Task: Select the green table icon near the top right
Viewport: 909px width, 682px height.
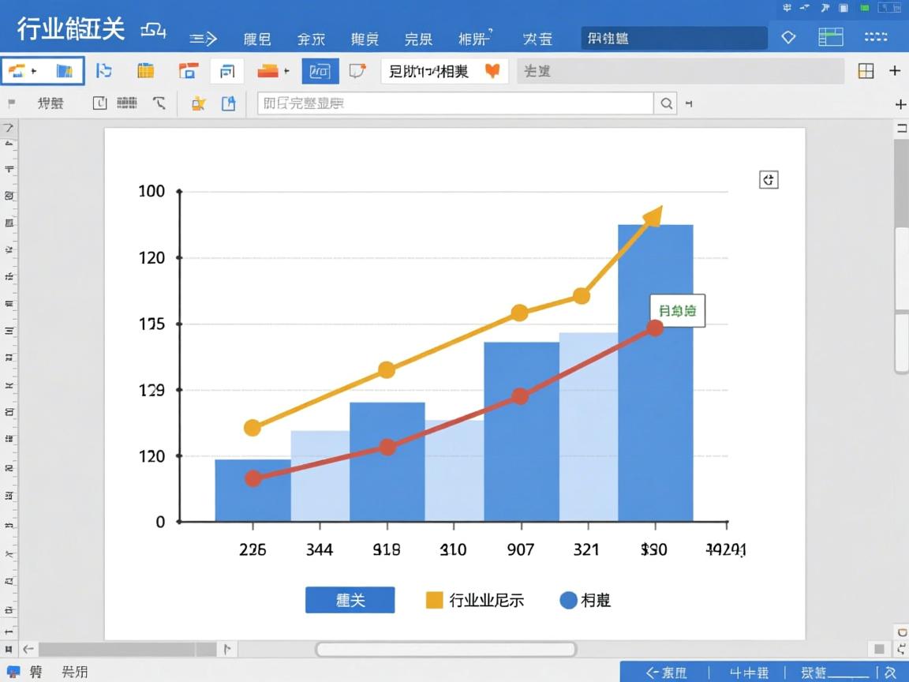Action: (831, 36)
